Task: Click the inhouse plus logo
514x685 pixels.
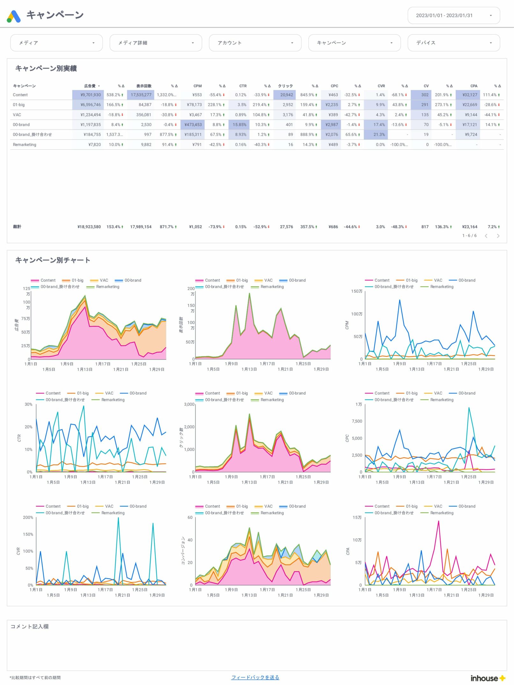Action: tap(488, 678)
